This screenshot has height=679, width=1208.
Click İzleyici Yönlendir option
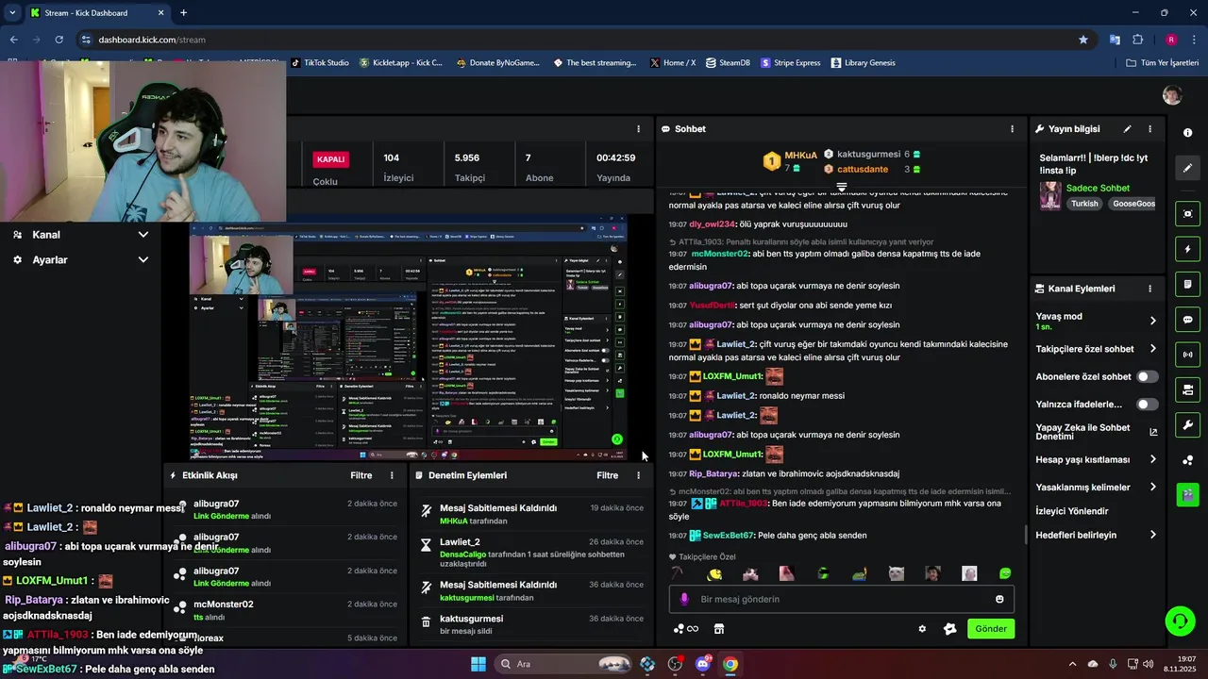[x=1072, y=511]
